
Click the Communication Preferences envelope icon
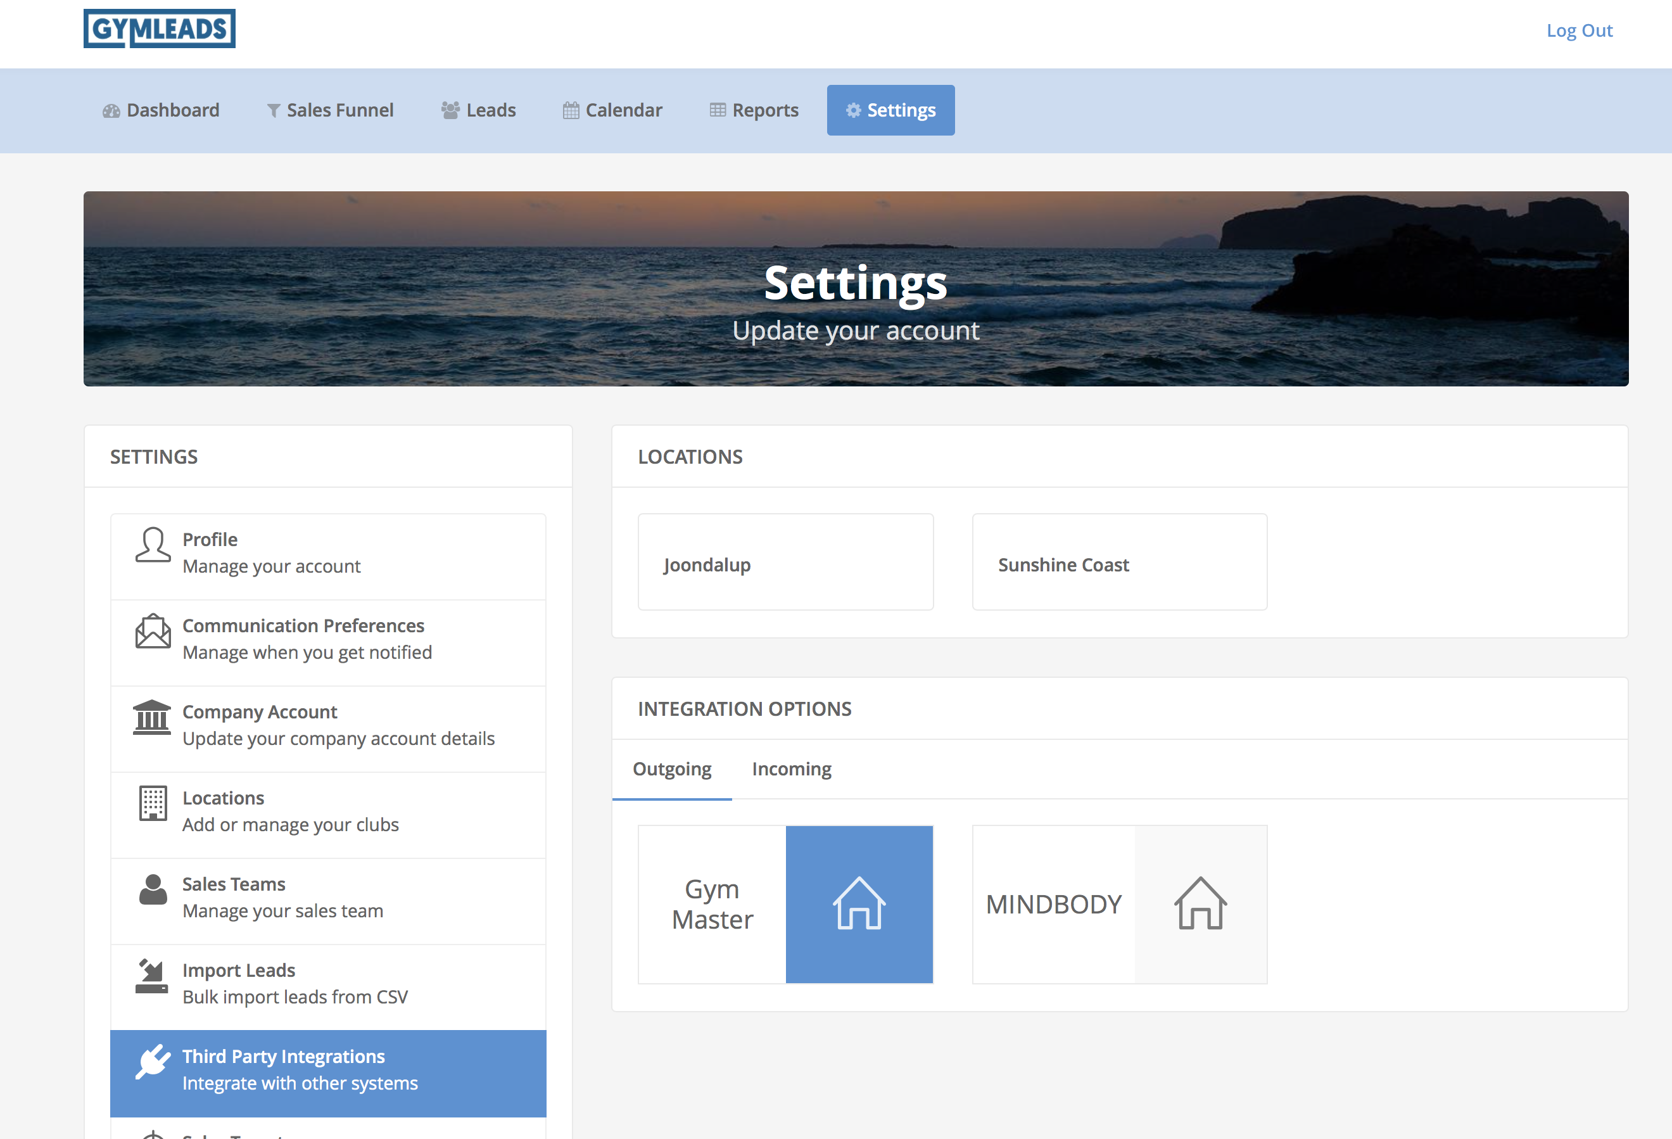[153, 631]
